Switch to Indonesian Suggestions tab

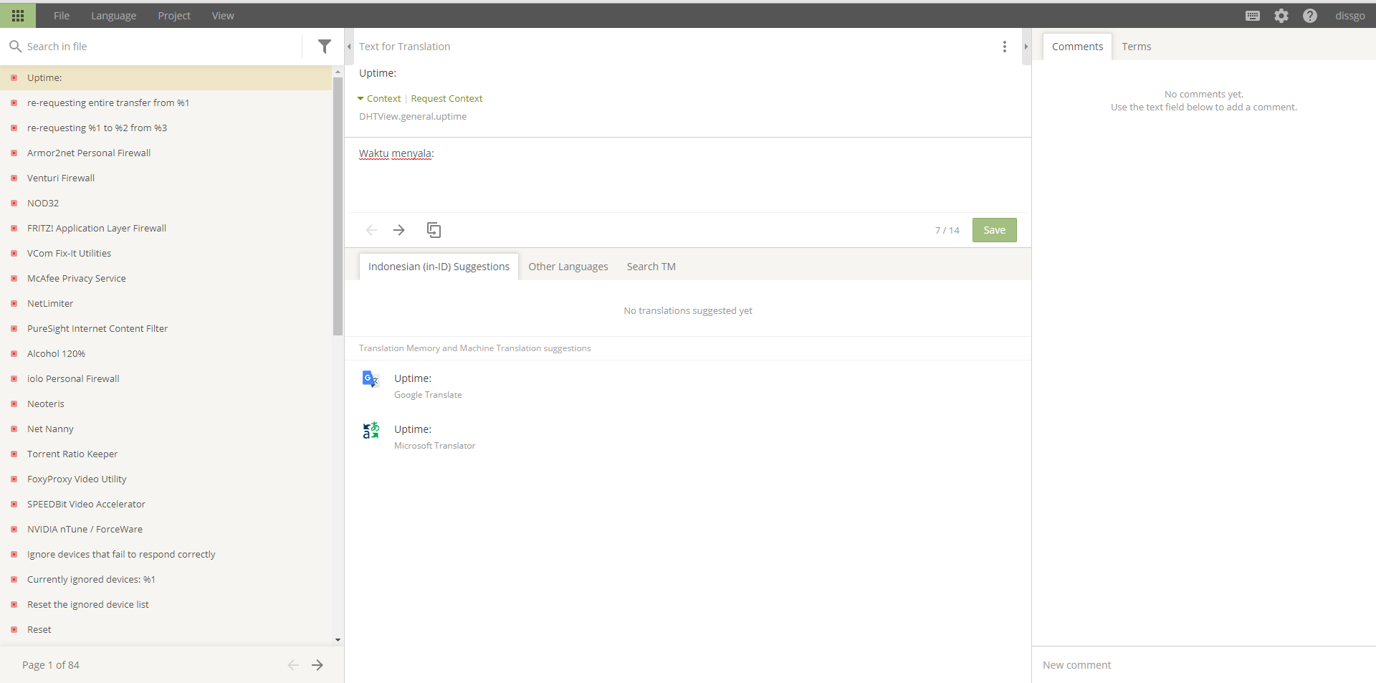[x=439, y=267]
